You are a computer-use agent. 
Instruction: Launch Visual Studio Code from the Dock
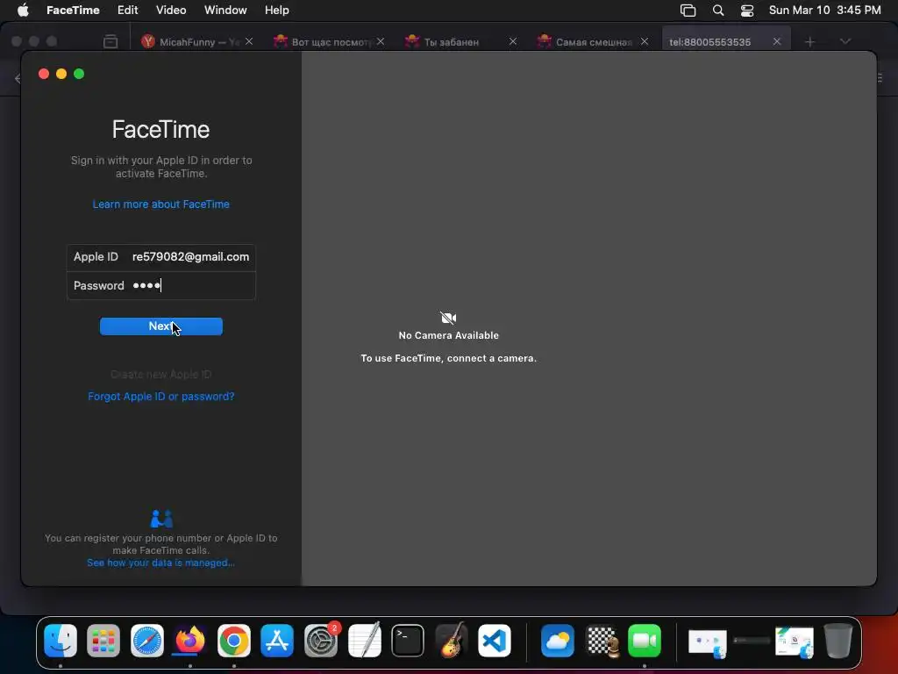coord(495,640)
